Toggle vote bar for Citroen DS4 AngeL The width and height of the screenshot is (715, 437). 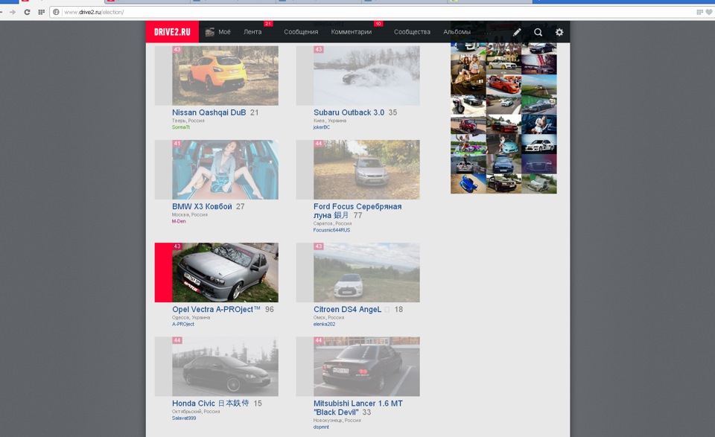point(305,272)
